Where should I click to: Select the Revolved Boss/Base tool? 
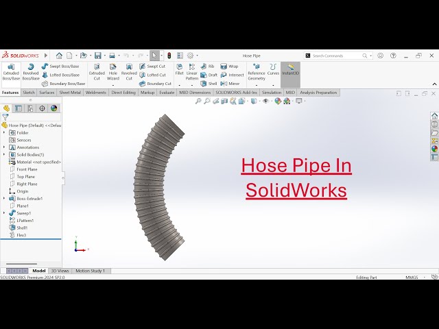(x=31, y=72)
